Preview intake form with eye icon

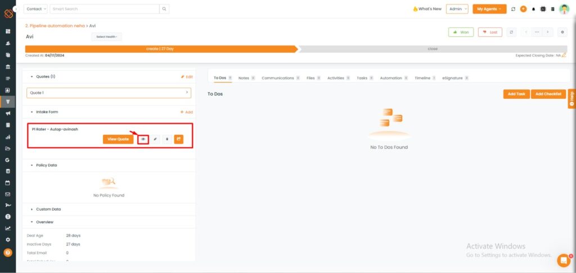pos(143,139)
